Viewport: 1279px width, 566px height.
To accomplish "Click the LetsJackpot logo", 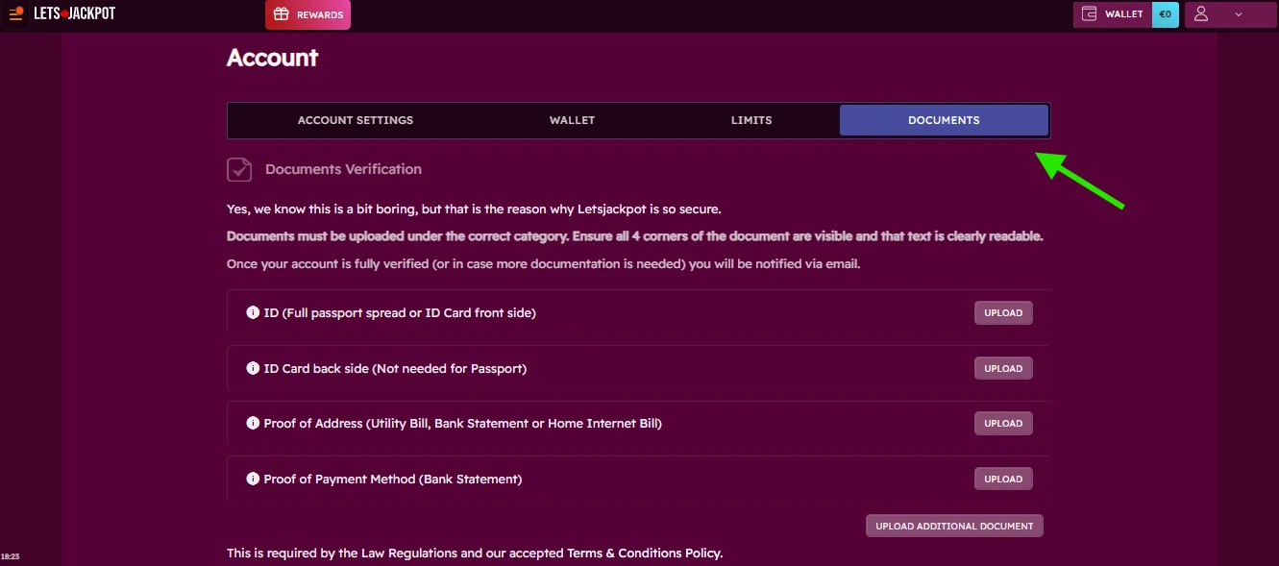I will click(x=75, y=14).
